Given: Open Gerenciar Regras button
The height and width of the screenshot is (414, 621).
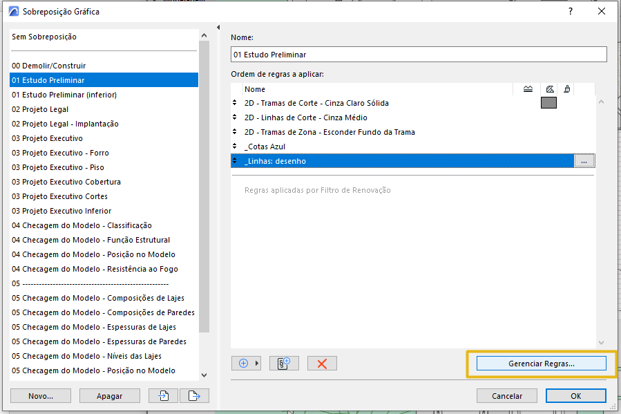Looking at the screenshot, I should [542, 364].
